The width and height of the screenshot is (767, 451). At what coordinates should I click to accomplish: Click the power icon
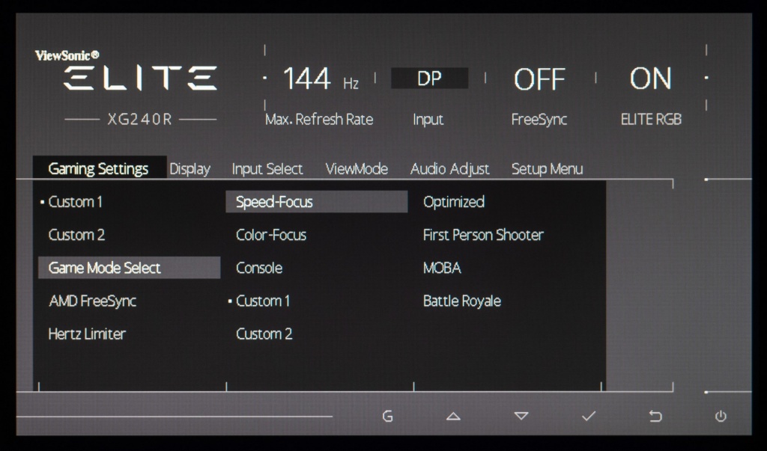(x=721, y=417)
